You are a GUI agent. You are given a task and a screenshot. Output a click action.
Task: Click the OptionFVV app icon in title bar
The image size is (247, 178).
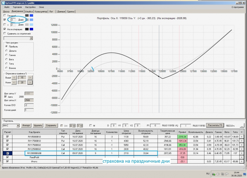click(3, 3)
